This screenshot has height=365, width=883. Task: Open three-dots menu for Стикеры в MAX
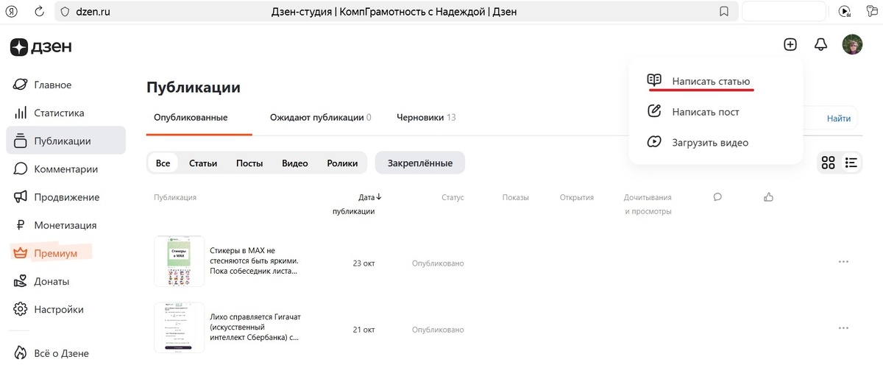(x=843, y=262)
